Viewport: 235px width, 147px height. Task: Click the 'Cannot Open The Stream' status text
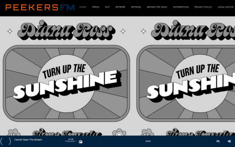point(28,140)
